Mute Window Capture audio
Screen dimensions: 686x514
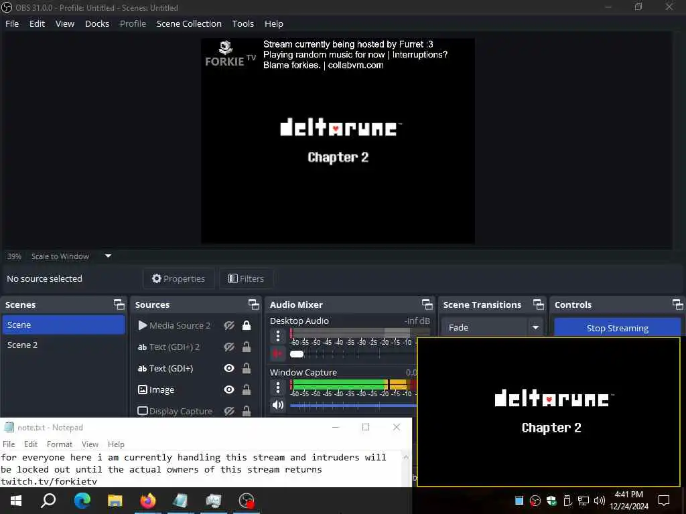click(278, 405)
